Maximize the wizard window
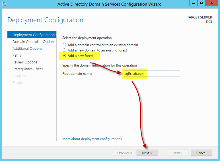Image resolution: width=220 pixels, height=161 pixels. tap(202, 3)
